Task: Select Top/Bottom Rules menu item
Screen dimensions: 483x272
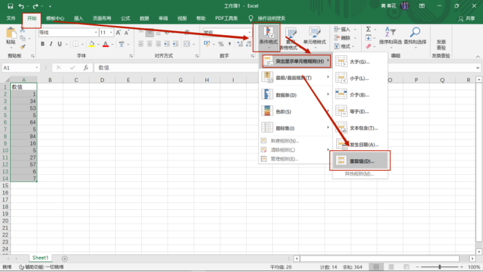Action: point(296,78)
